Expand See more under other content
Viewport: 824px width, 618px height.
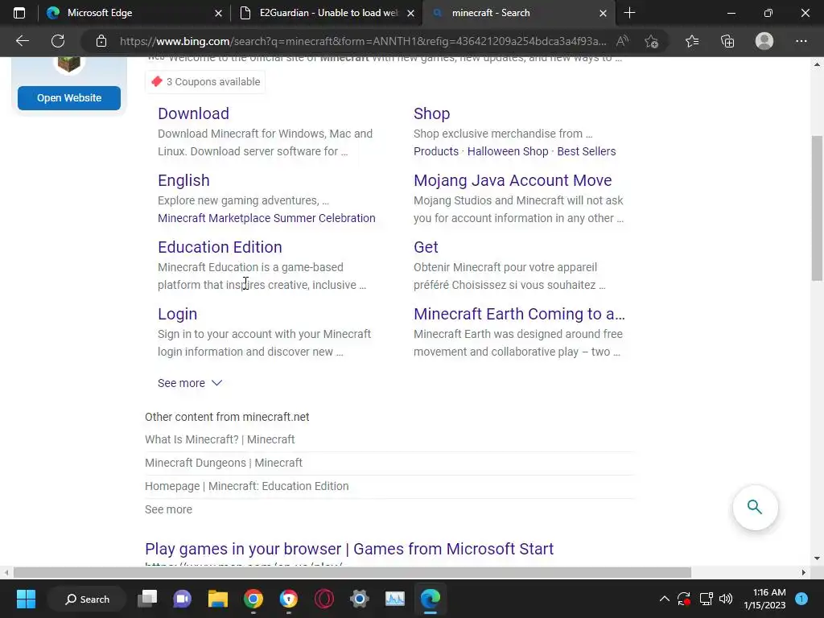168,509
